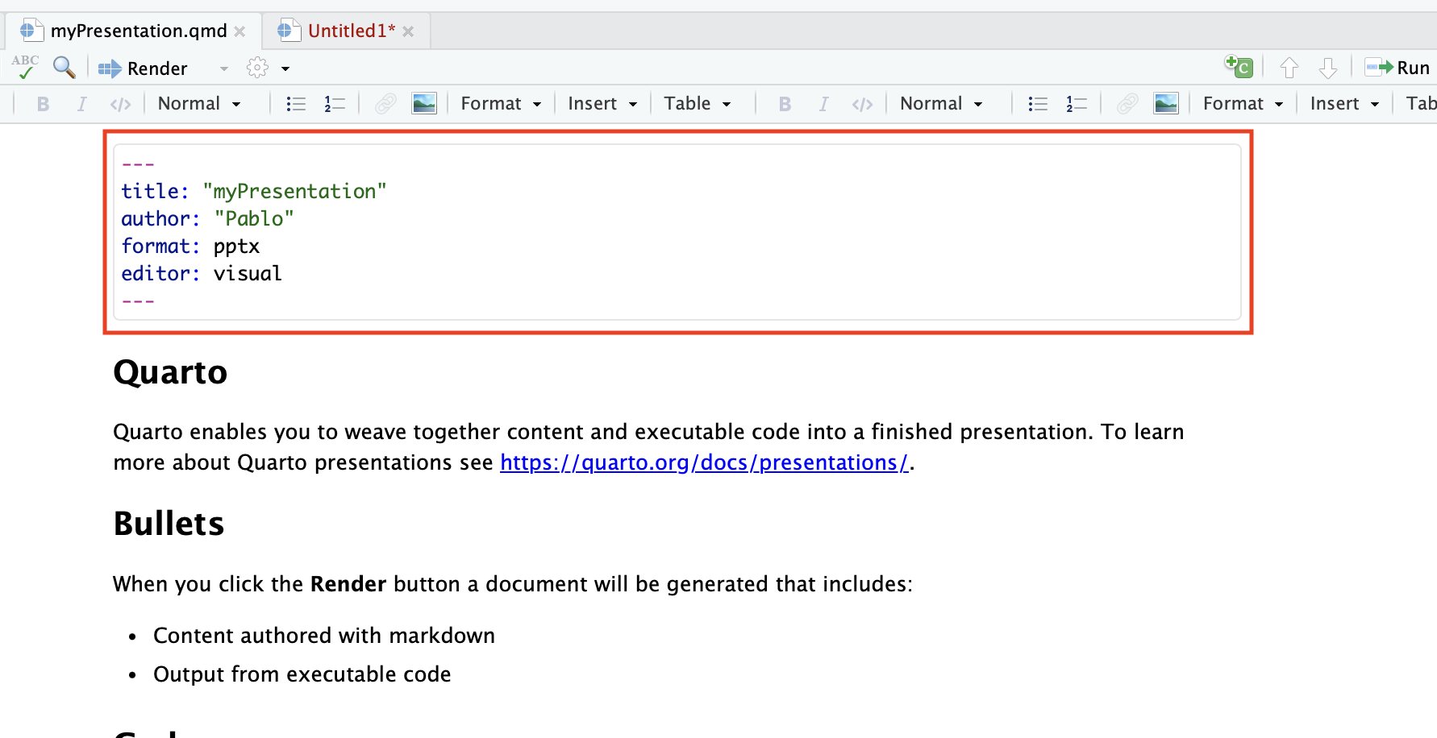The width and height of the screenshot is (1437, 738).
Task: Insert image using right picture icon
Action: (1166, 103)
